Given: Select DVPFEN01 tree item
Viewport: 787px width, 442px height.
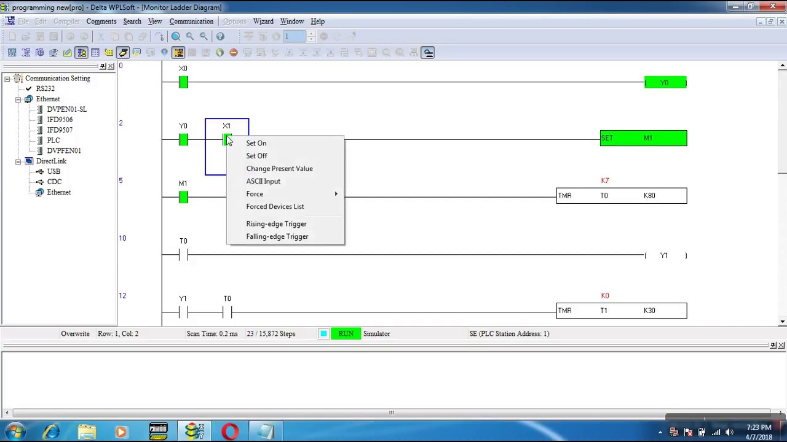Looking at the screenshot, I should tap(64, 150).
